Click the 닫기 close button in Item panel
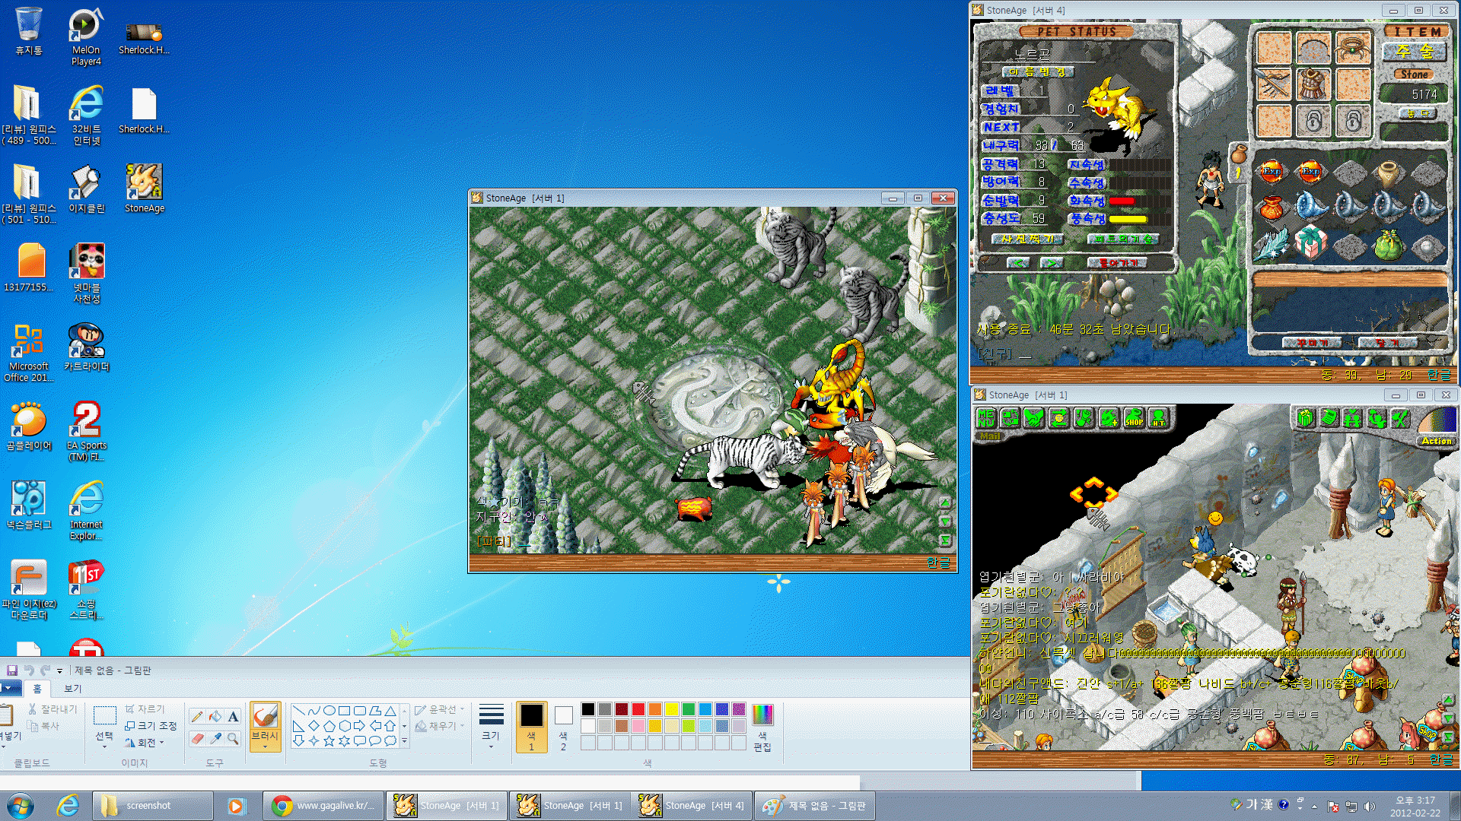This screenshot has height=821, width=1461. [1388, 343]
